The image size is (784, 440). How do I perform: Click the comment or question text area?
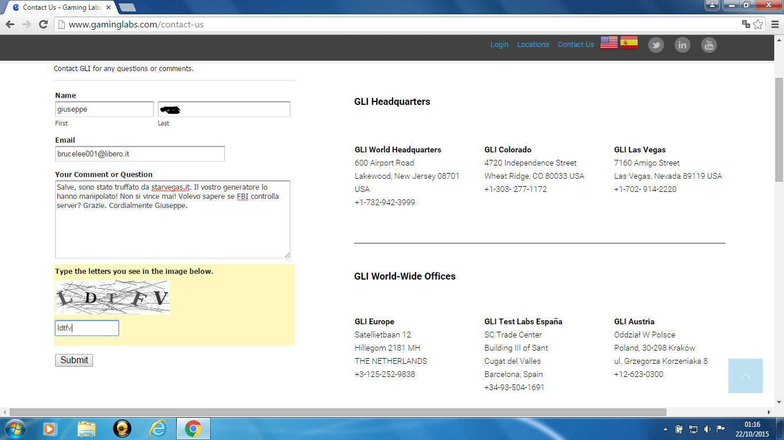173,219
